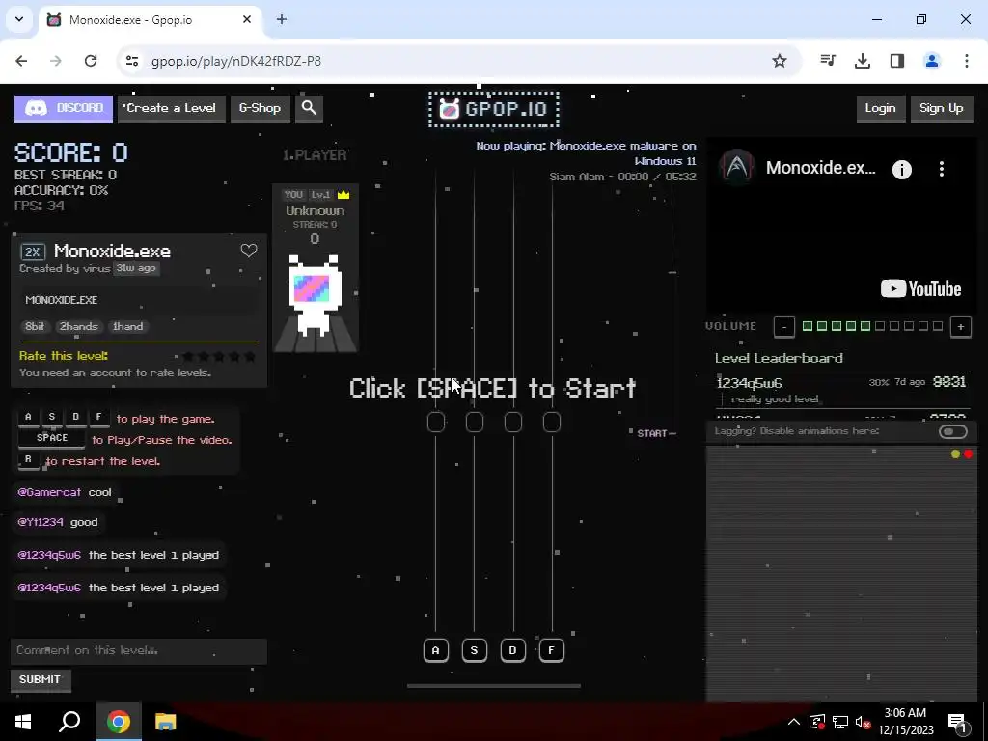Click the Login button

880,108
